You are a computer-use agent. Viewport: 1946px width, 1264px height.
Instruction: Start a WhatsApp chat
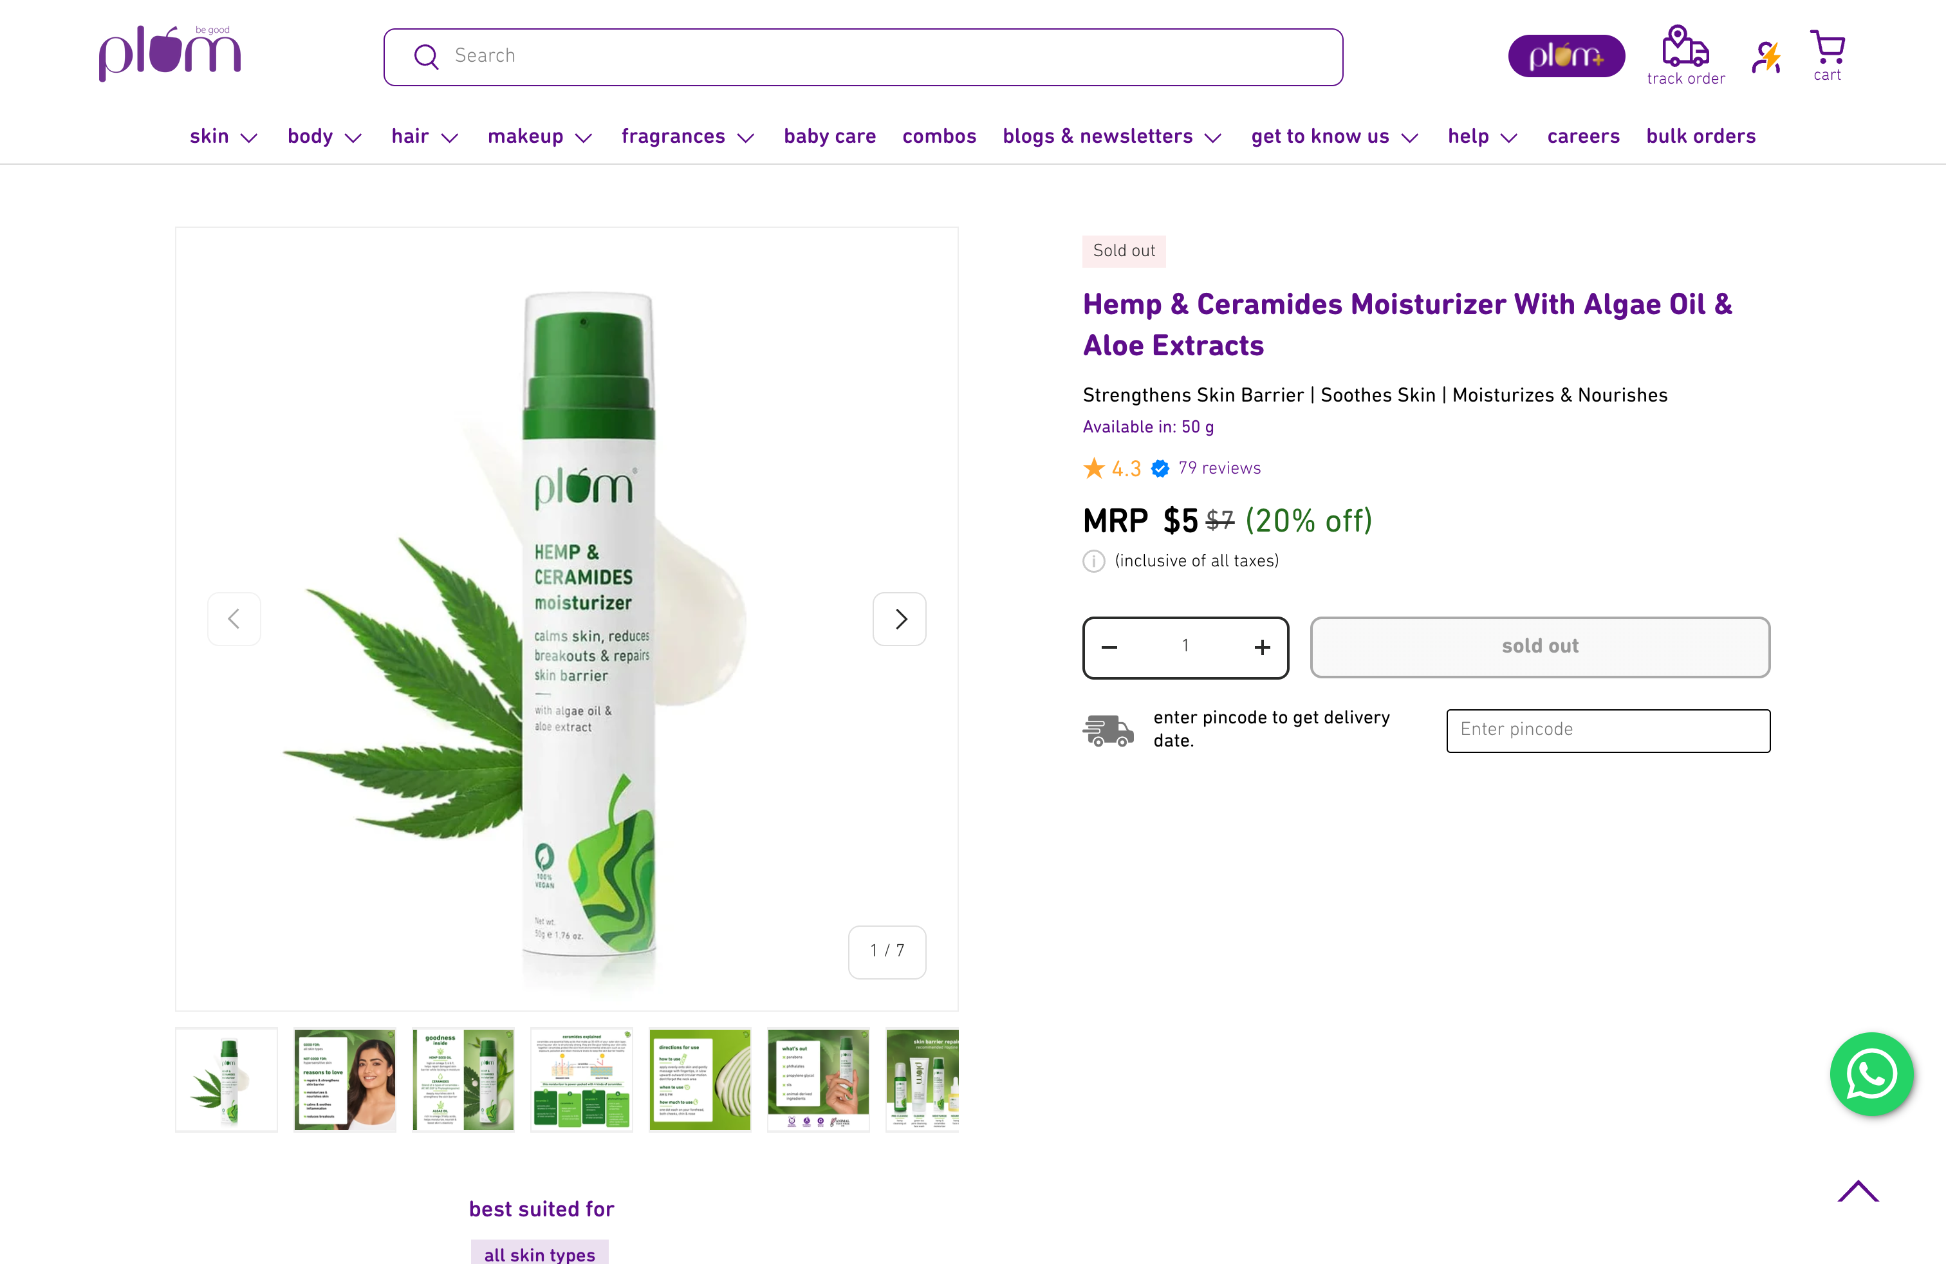pyautogui.click(x=1871, y=1073)
